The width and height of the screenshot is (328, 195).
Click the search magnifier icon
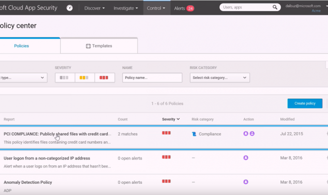click(275, 7)
